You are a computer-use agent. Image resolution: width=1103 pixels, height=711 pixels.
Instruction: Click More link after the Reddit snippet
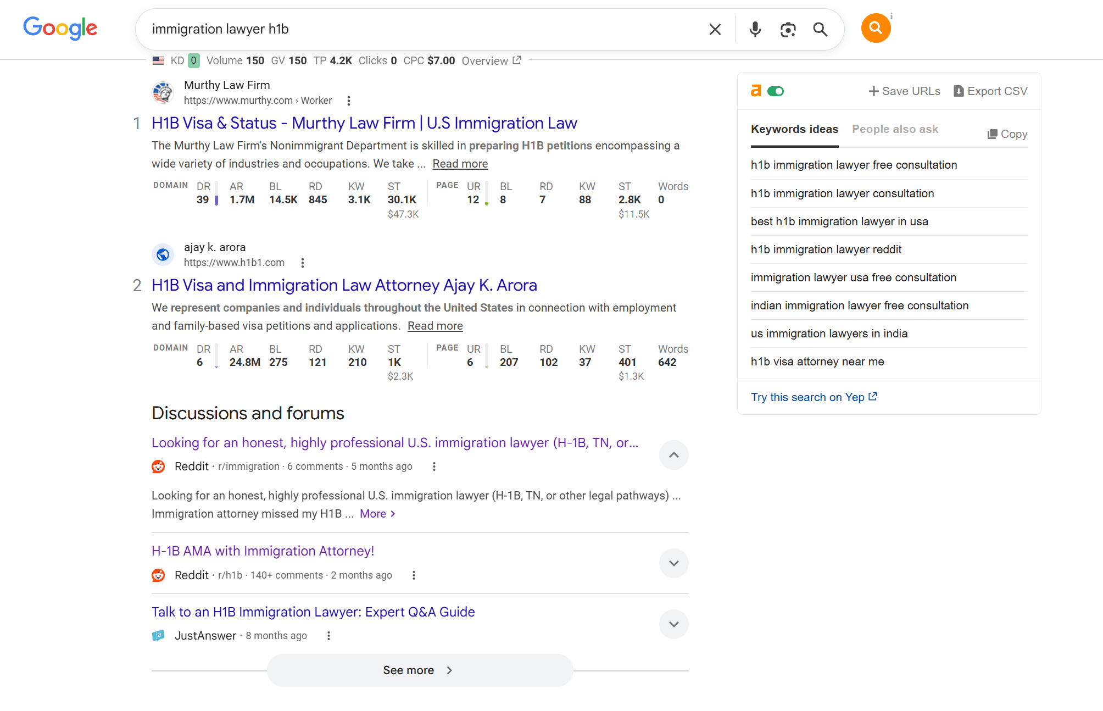(377, 514)
